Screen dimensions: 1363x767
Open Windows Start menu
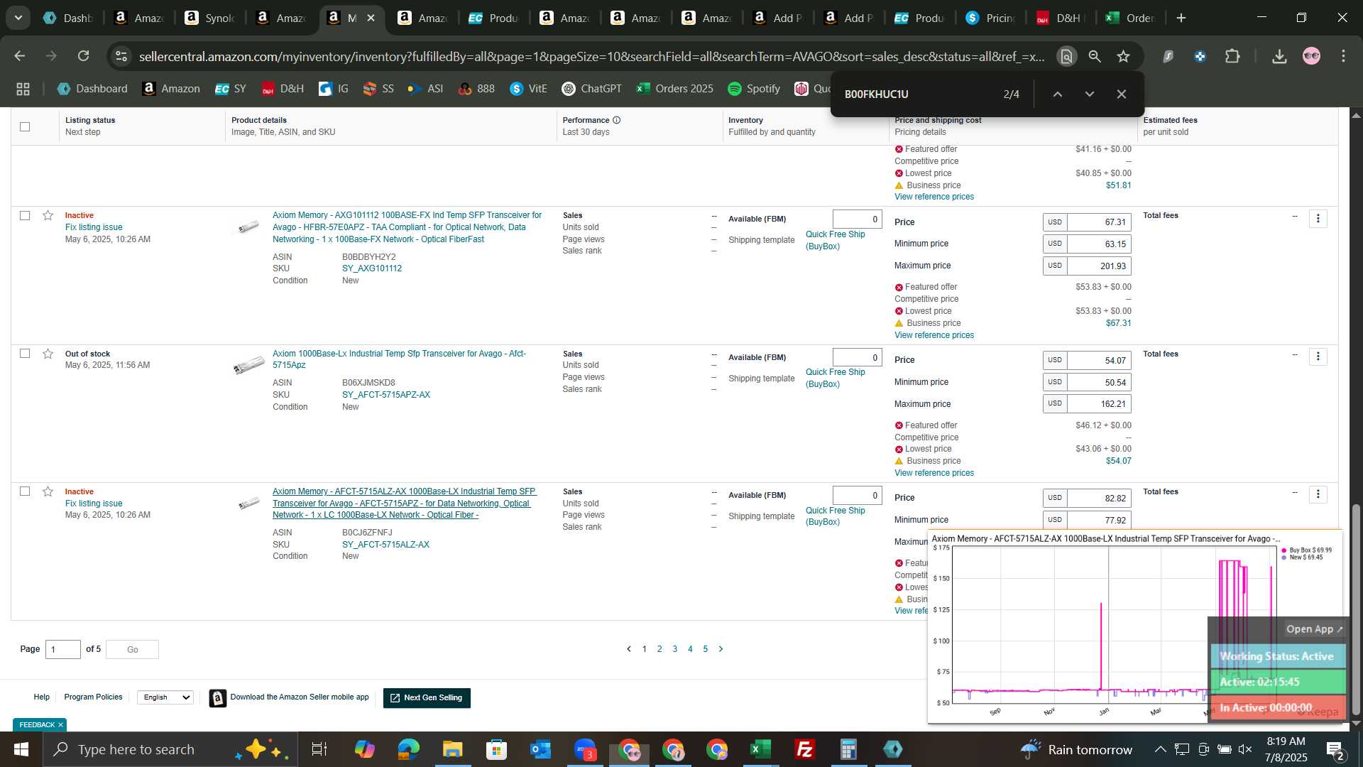(x=21, y=749)
